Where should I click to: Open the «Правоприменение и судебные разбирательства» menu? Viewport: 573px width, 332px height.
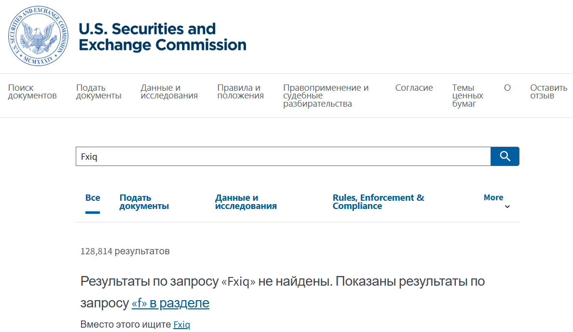pyautogui.click(x=318, y=95)
